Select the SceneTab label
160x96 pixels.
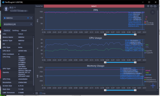pos(39,6)
